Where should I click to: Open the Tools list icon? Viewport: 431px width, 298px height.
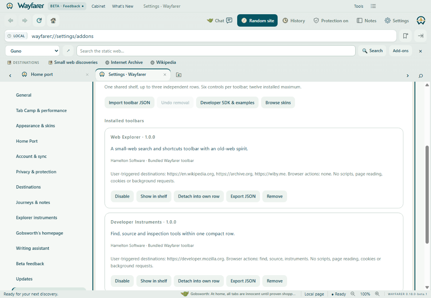tap(373, 6)
